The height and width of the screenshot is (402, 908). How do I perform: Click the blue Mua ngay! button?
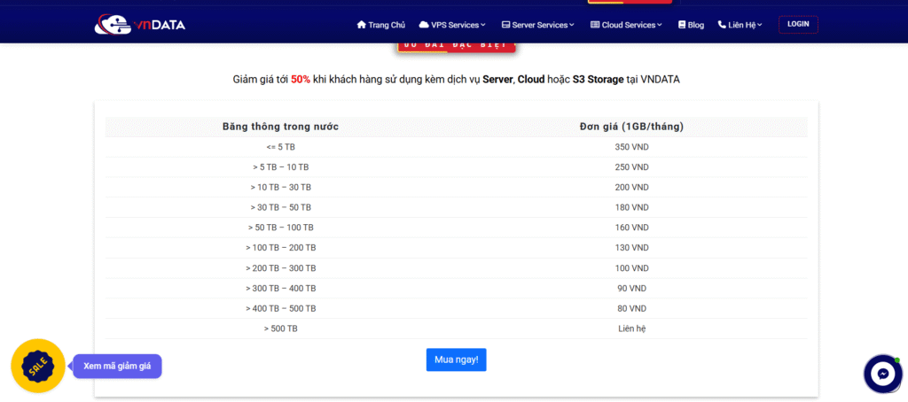click(x=456, y=359)
